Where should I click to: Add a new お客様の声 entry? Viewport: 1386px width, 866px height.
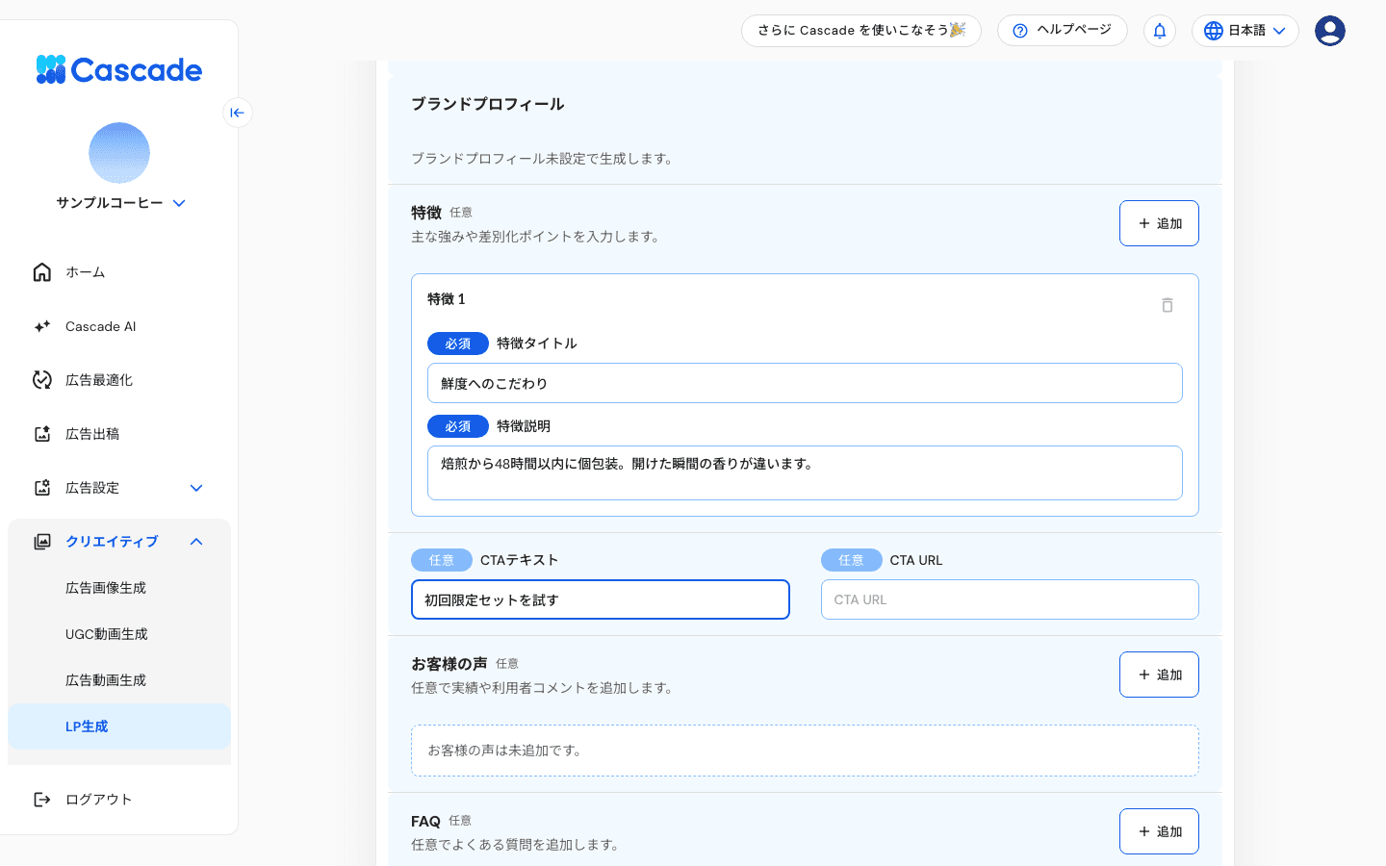(x=1159, y=675)
